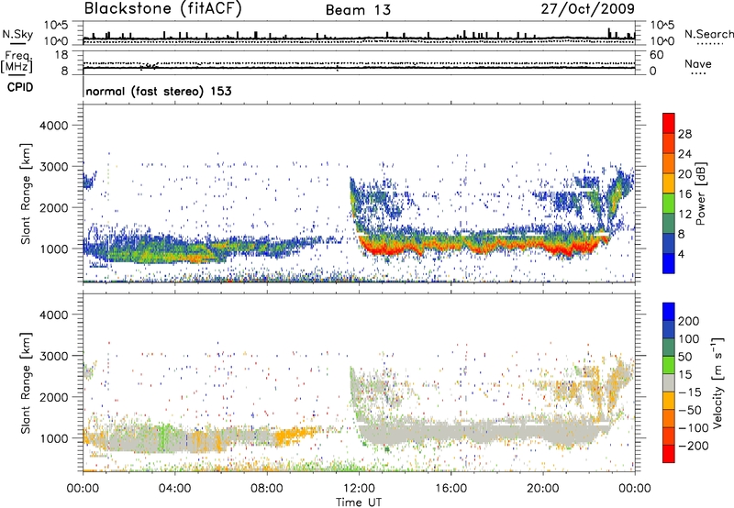Click the 4000 tick in velocity panel

(53, 315)
